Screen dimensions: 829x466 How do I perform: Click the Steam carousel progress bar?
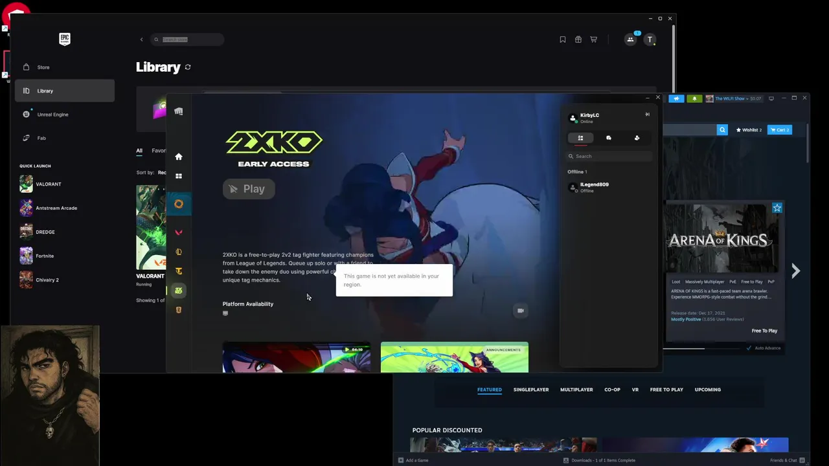703,348
